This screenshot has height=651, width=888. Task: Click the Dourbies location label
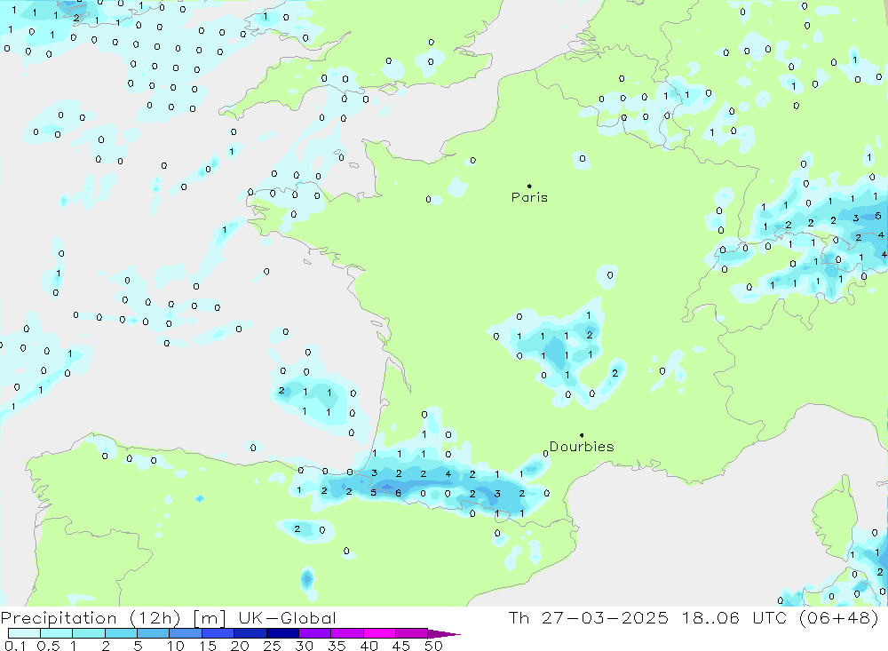[582, 447]
